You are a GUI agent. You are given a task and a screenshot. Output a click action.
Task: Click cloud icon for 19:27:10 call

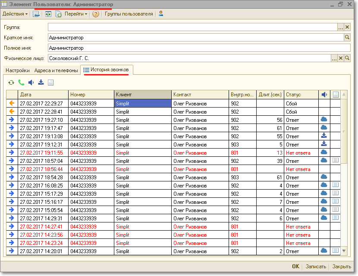[324, 120]
